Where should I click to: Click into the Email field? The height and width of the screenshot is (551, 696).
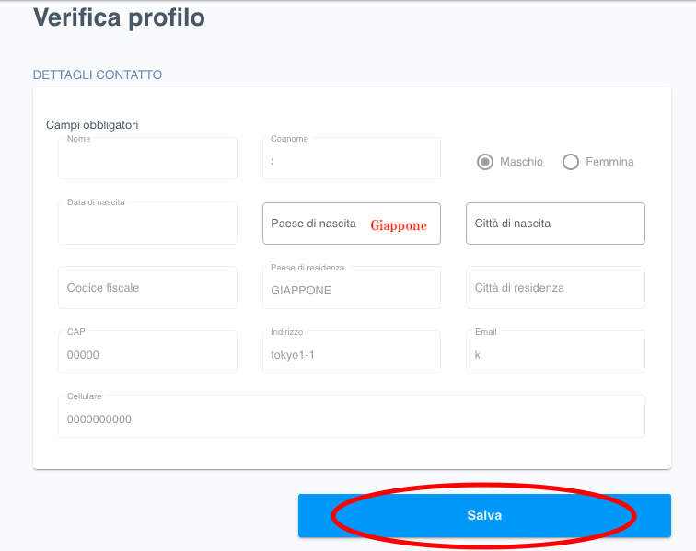pos(555,351)
